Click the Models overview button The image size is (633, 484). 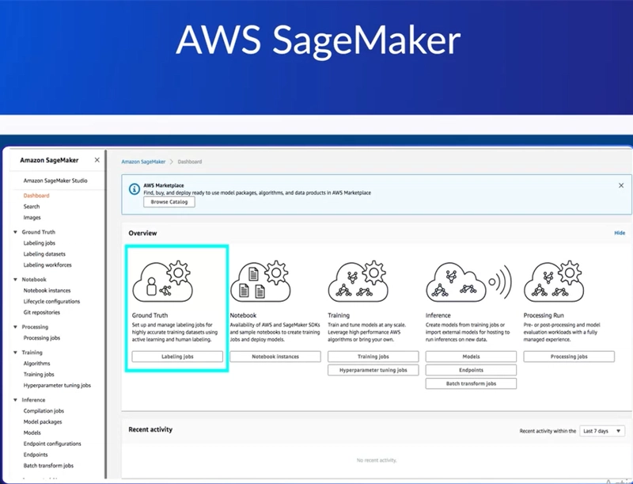471,356
